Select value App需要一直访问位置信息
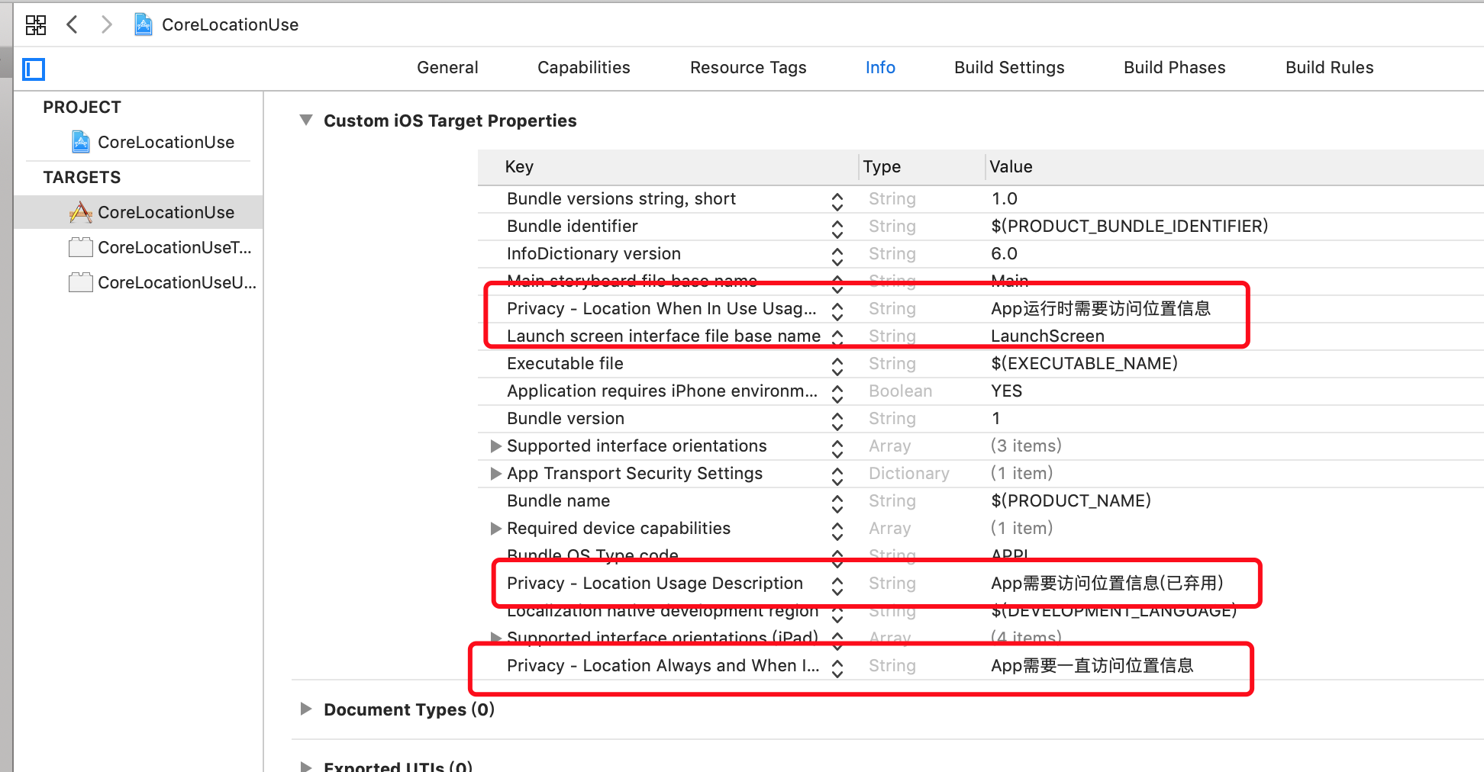This screenshot has height=772, width=1484. pyautogui.click(x=1092, y=665)
